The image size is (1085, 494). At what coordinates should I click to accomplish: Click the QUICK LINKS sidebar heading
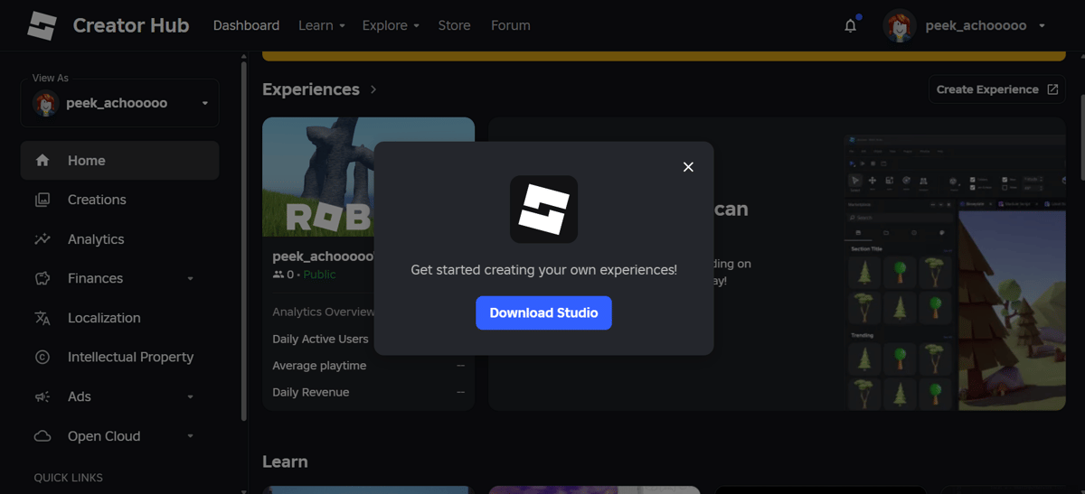coord(69,478)
